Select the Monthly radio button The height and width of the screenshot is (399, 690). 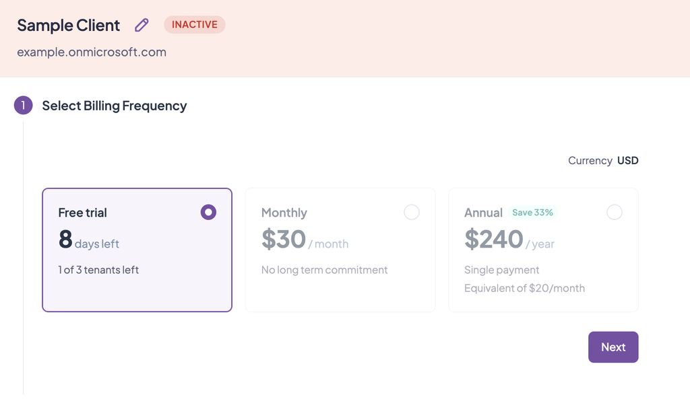click(412, 212)
